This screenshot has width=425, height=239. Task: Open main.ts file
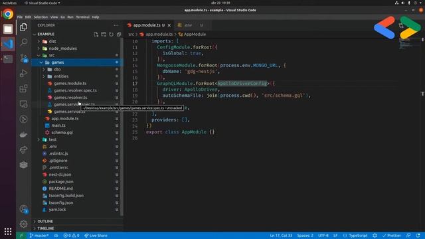tap(78, 125)
